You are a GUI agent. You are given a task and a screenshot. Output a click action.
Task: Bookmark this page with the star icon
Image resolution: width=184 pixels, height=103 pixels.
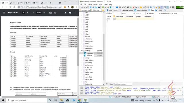(x=60, y=7)
